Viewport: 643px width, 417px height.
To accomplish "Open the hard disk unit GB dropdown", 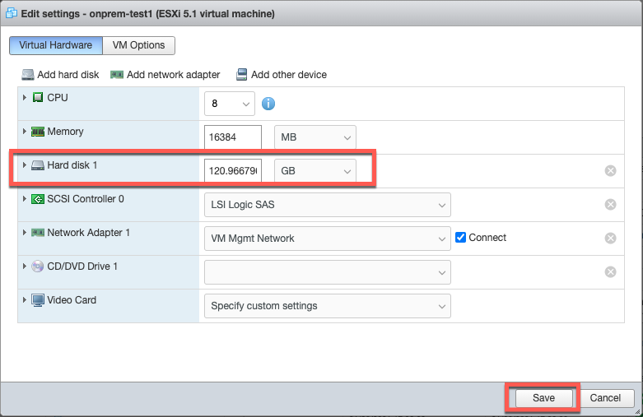I will click(315, 171).
